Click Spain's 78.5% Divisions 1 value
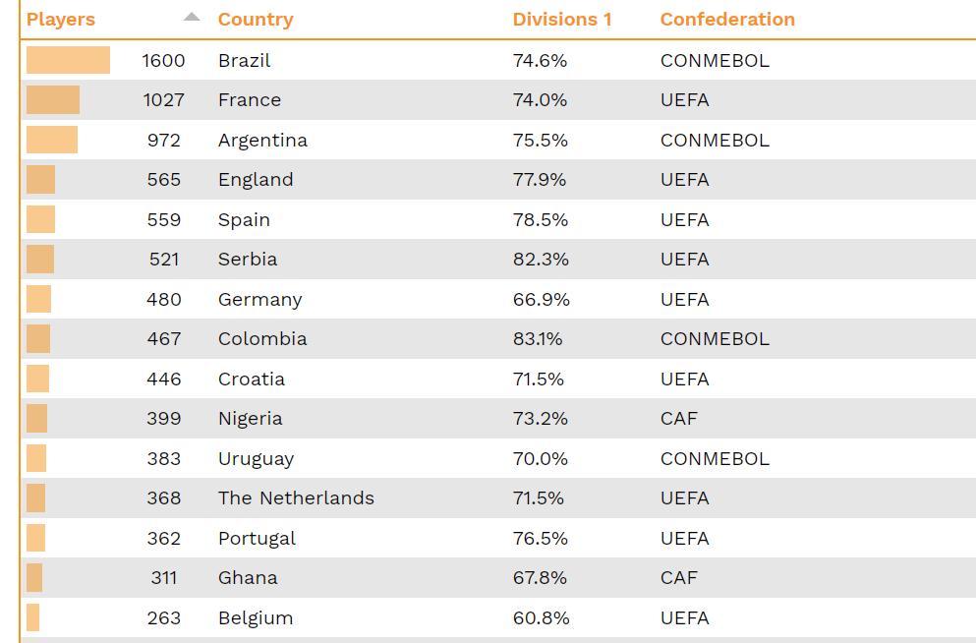 coord(541,219)
